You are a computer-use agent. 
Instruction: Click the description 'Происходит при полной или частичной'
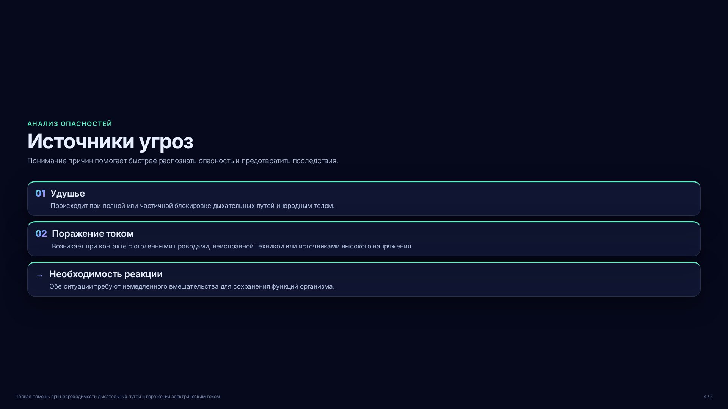click(193, 206)
